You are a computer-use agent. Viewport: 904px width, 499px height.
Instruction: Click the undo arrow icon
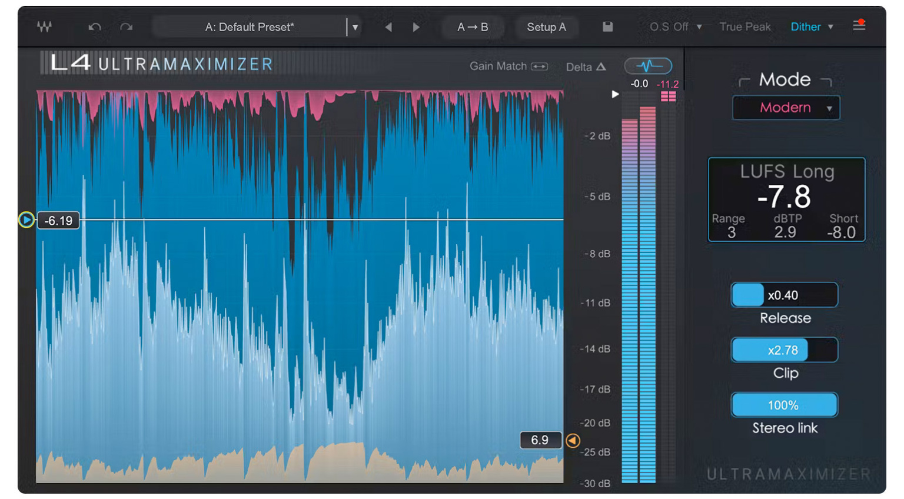coord(94,26)
